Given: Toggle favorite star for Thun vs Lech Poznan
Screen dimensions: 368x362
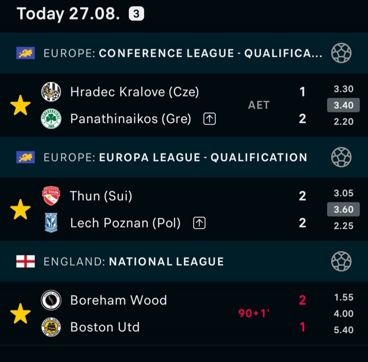Looking at the screenshot, I should (20, 209).
